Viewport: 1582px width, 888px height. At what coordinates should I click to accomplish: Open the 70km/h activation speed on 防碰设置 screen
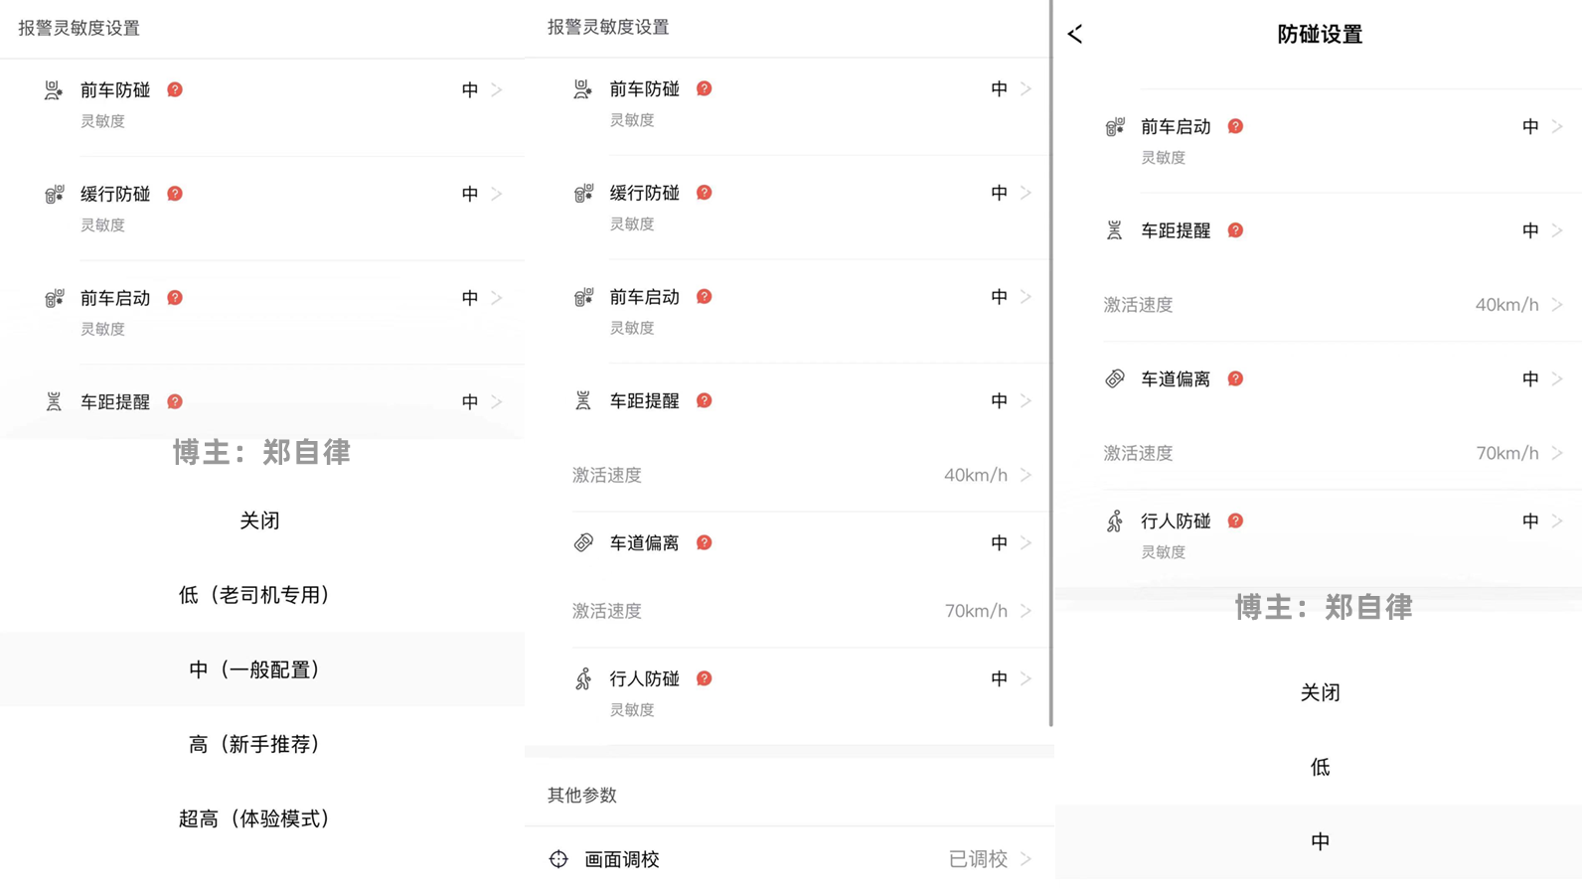(1506, 454)
